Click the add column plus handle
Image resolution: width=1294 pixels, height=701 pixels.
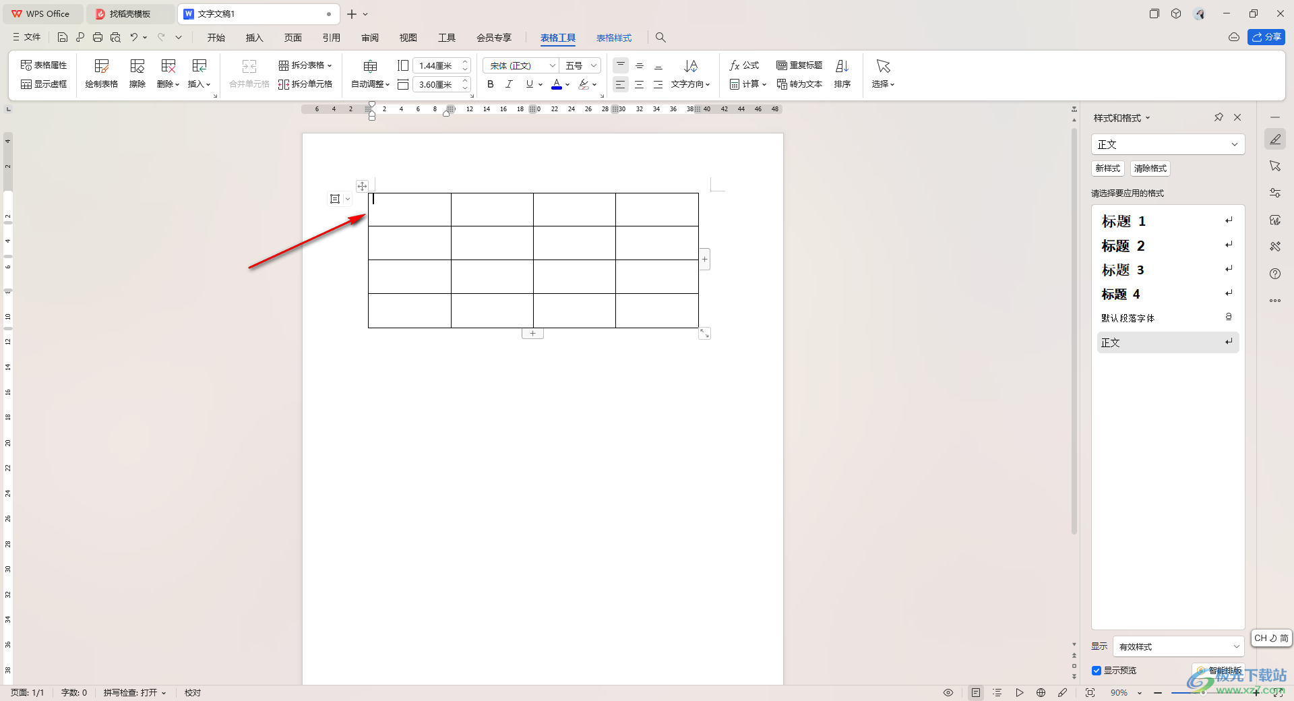(x=705, y=260)
